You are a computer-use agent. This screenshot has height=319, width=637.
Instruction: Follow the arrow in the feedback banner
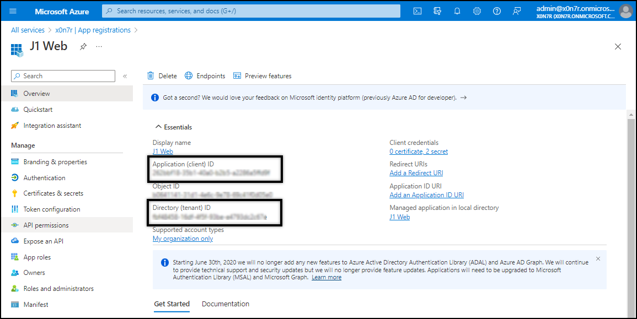463,98
